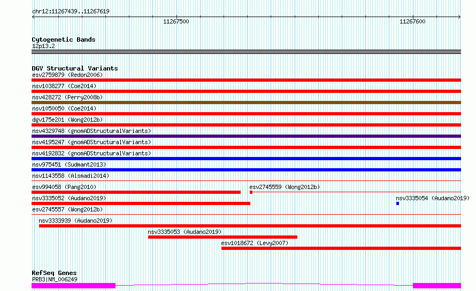Select the nsv3335052 (Audano2019) label
The width and height of the screenshot is (476, 291).
(69, 198)
